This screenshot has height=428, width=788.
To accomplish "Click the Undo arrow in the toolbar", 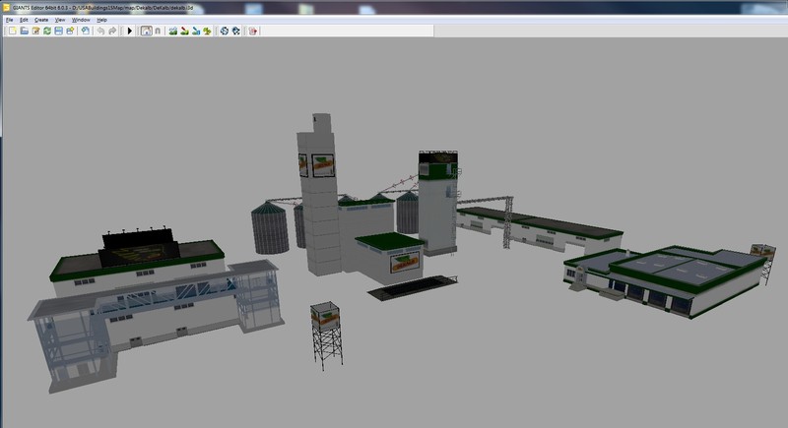I will click(100, 31).
